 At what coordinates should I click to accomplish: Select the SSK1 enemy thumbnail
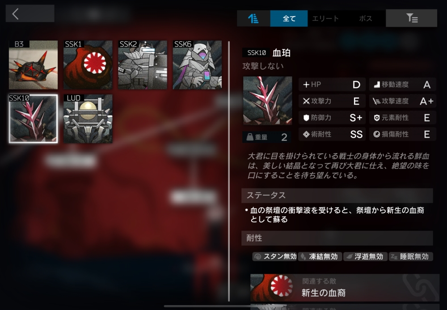(x=88, y=65)
